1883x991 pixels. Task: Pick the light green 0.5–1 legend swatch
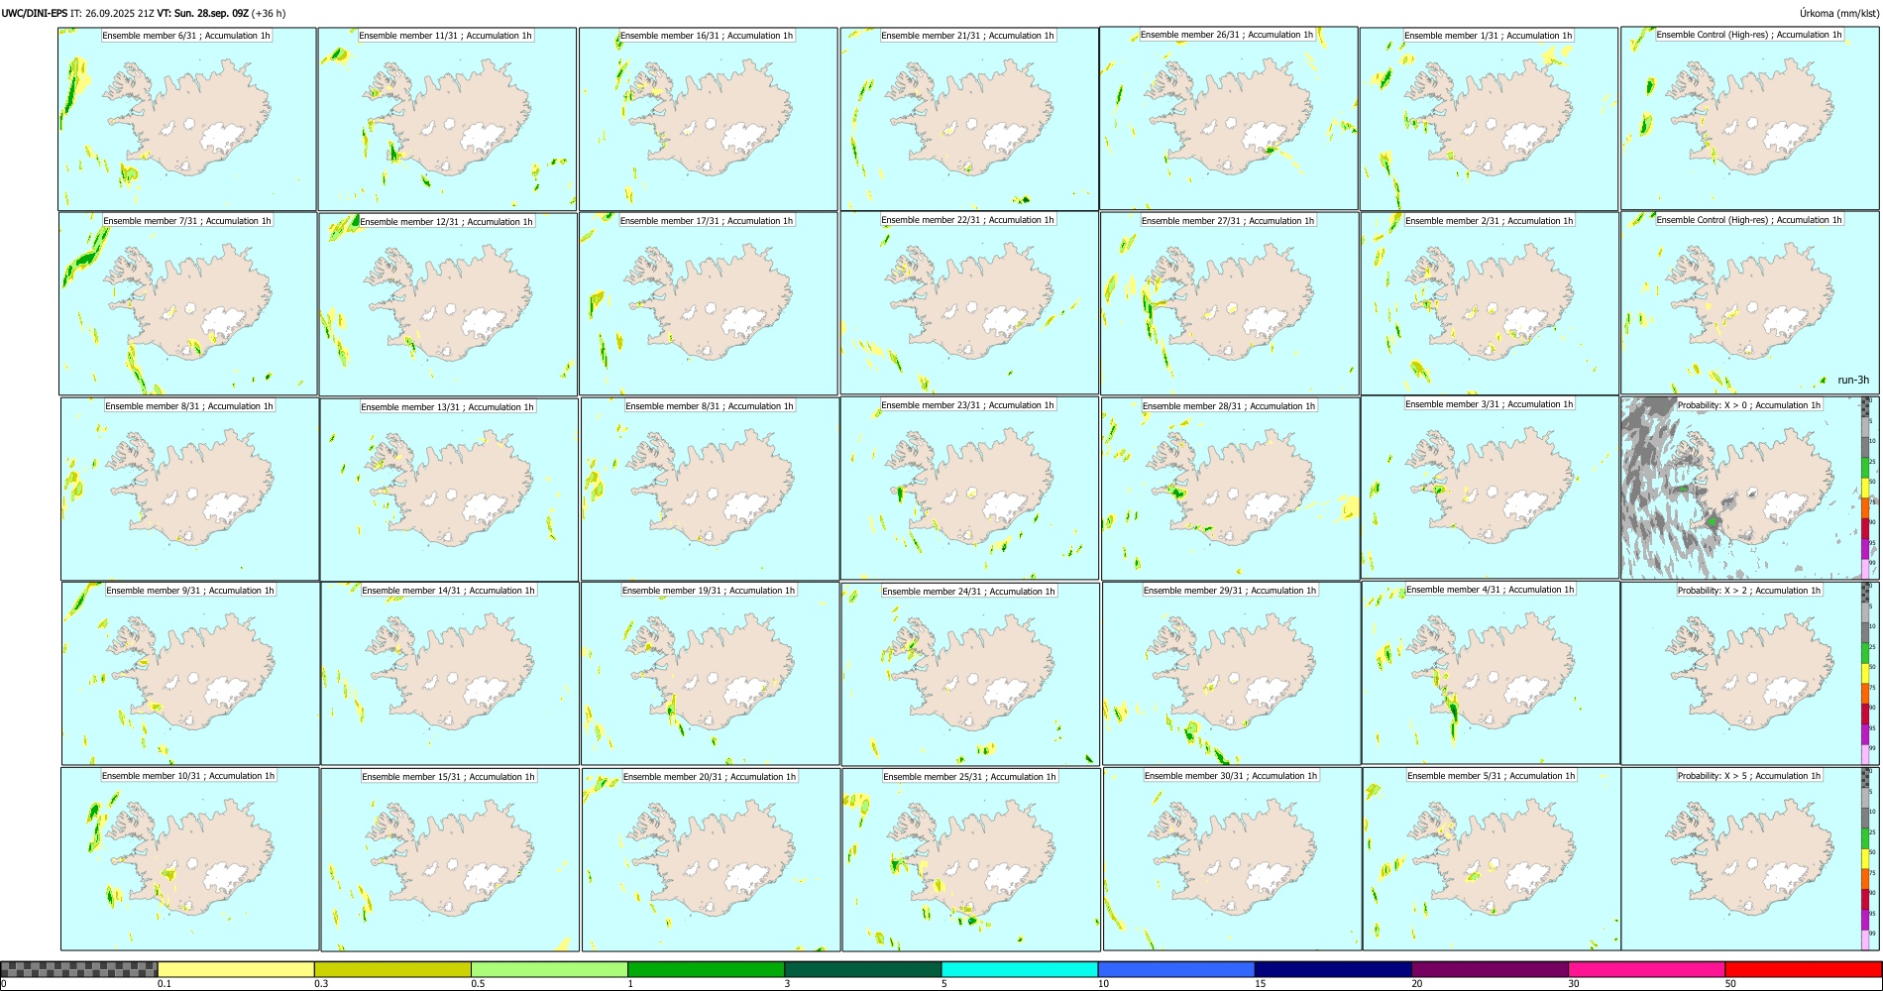pos(549,969)
